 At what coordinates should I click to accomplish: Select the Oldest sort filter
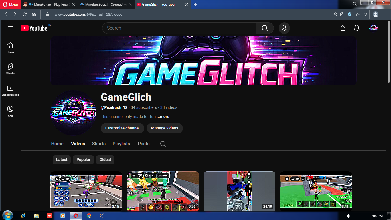click(105, 160)
